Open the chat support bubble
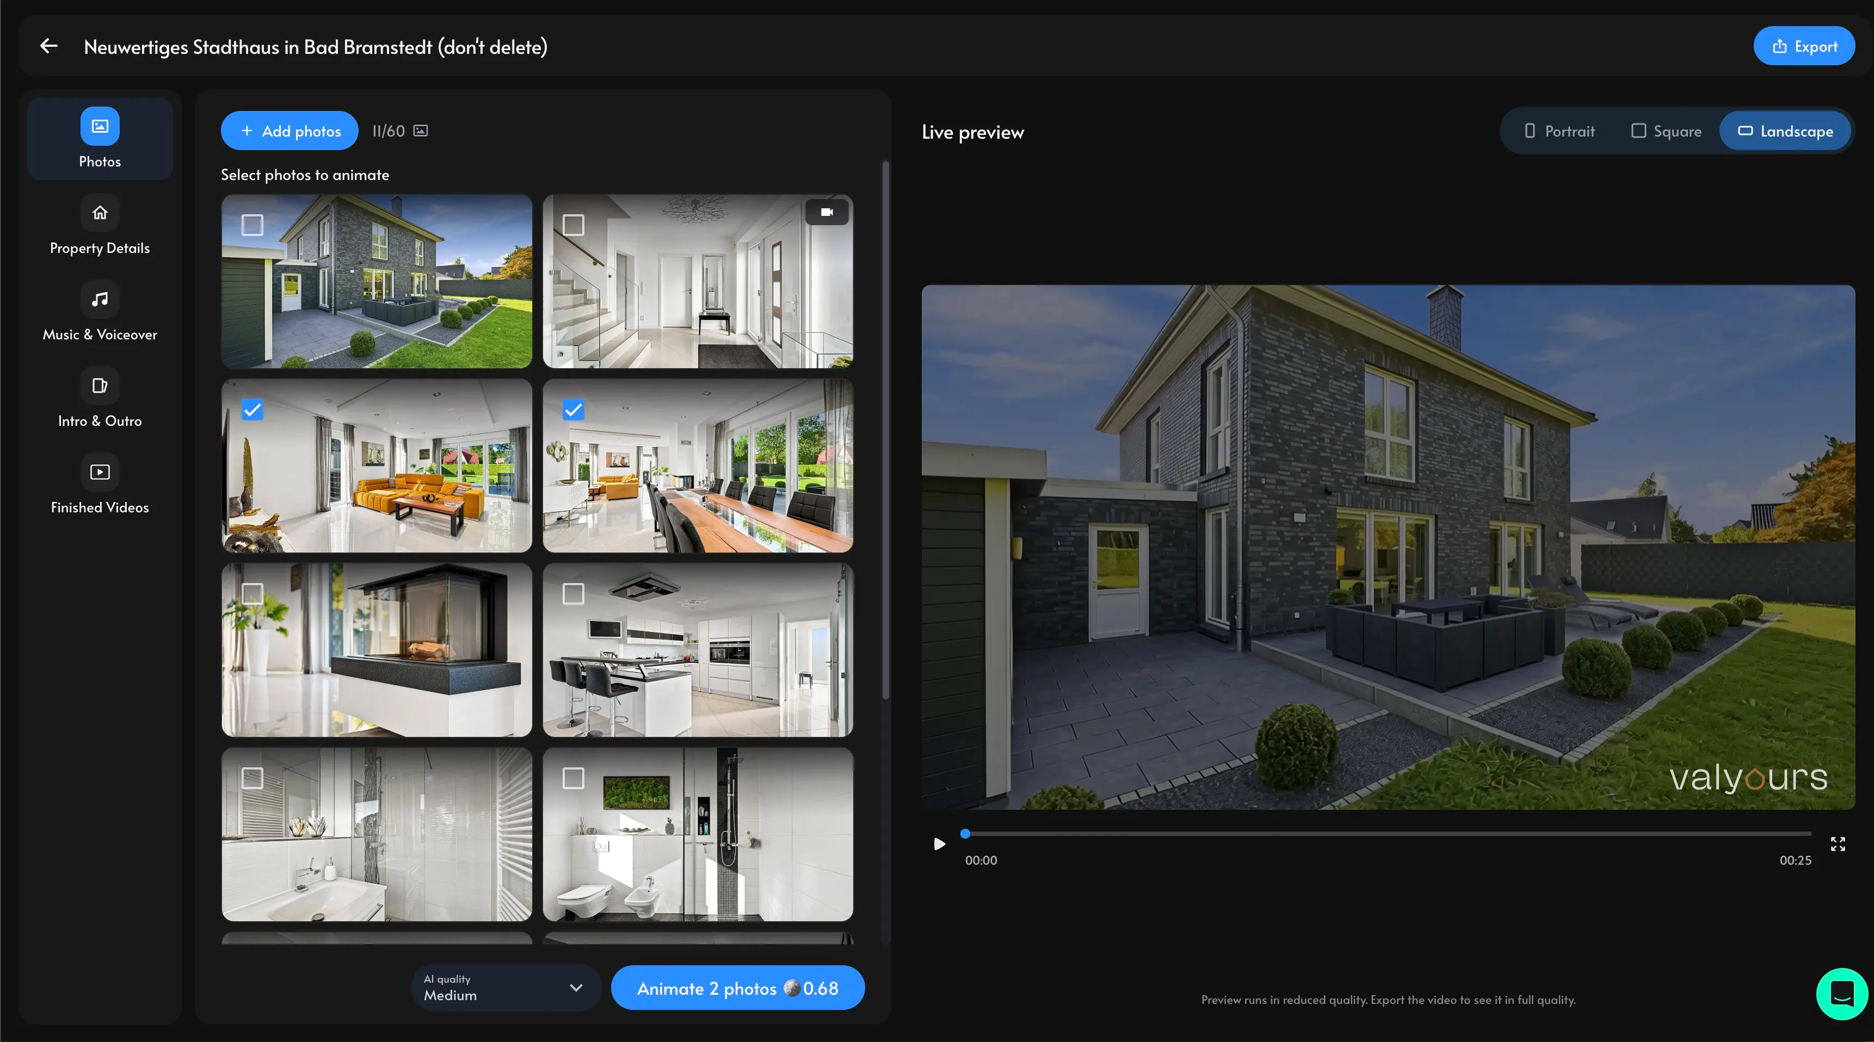This screenshot has width=1874, height=1042. click(x=1841, y=993)
